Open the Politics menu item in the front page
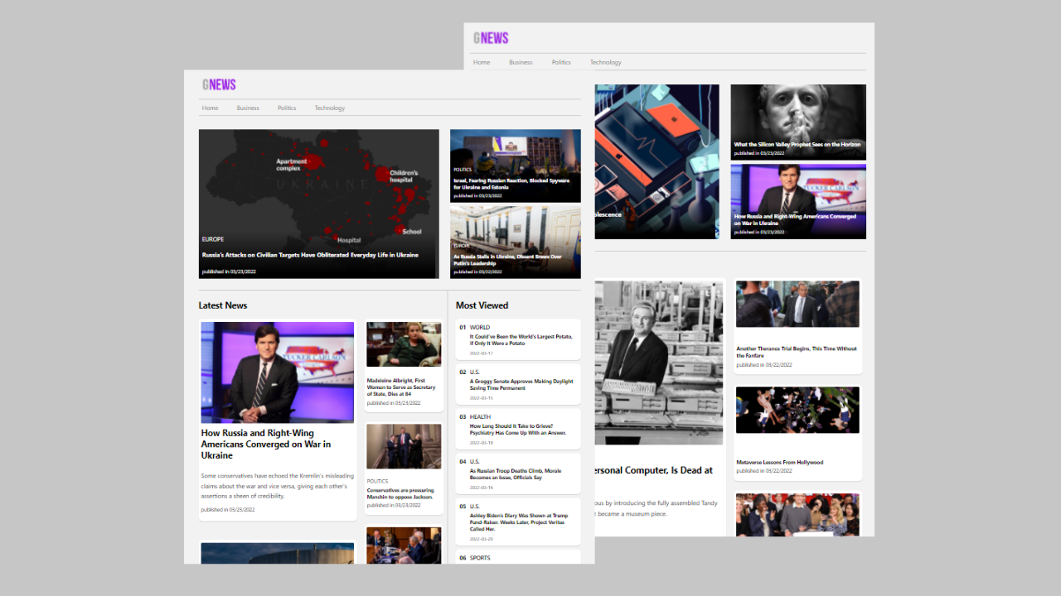 [x=287, y=108]
